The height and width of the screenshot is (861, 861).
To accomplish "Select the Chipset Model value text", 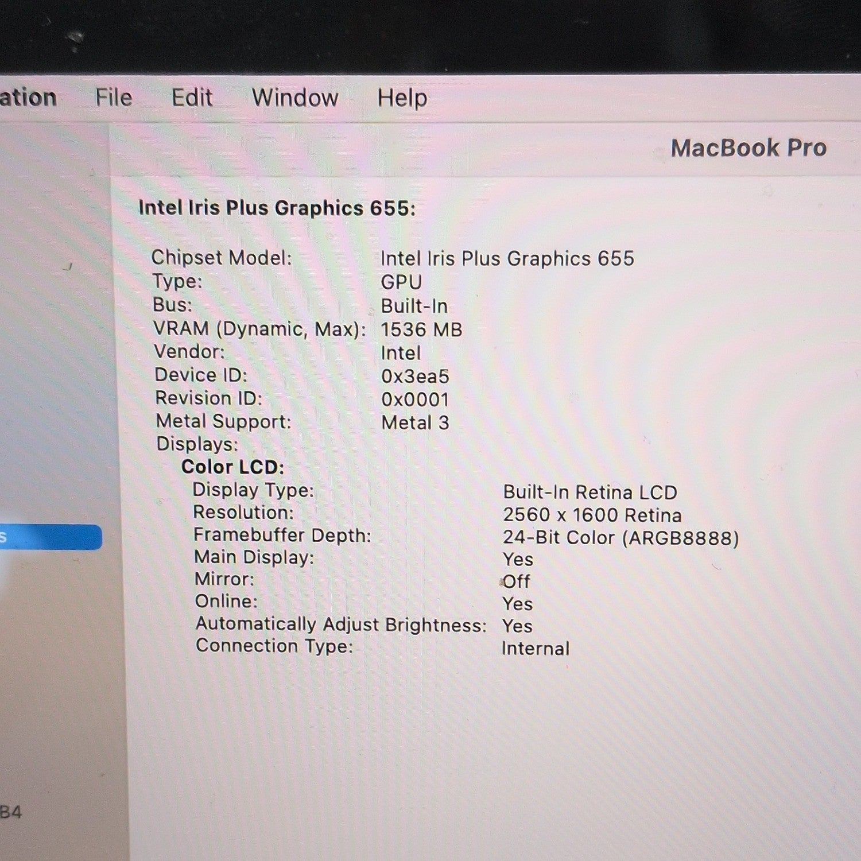I will pos(507,258).
